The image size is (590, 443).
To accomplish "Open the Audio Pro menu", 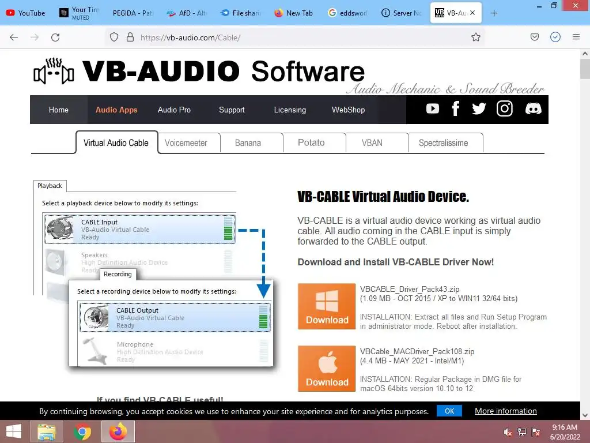I will click(174, 110).
